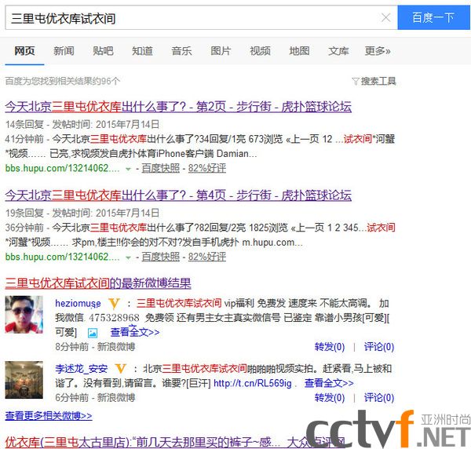Click the image icon in heziomuse post

pyautogui.click(x=93, y=333)
